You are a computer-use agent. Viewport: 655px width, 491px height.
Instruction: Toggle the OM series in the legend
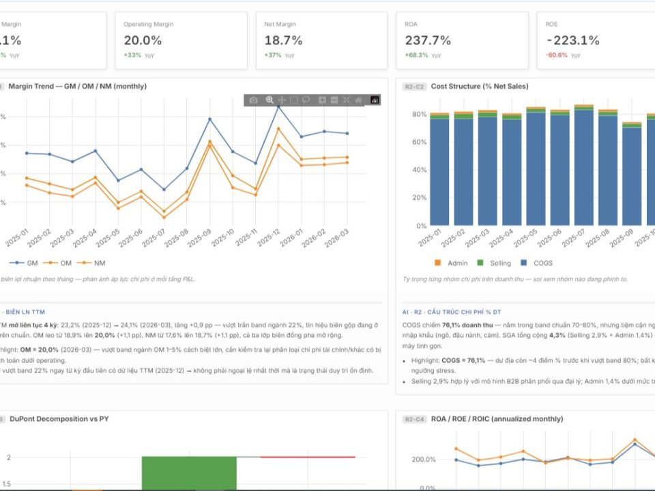tap(57, 263)
